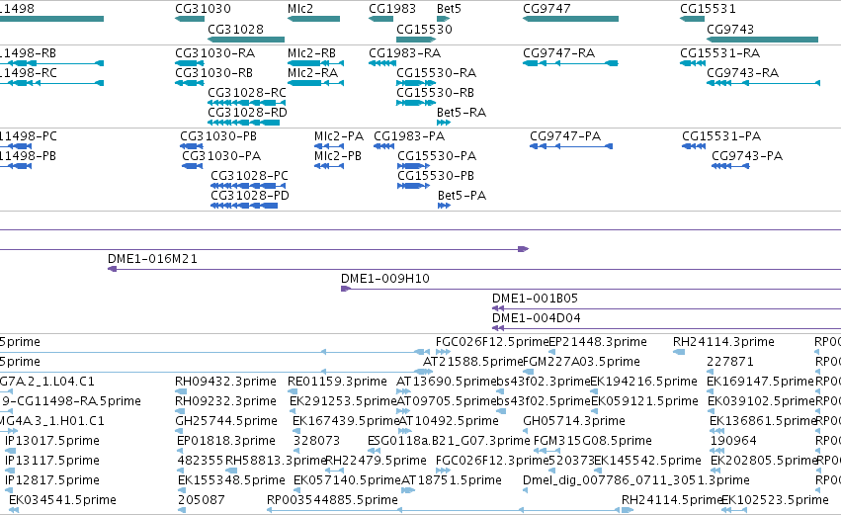
Task: Select the RH22479.5prime EST label
Action: [x=377, y=461]
